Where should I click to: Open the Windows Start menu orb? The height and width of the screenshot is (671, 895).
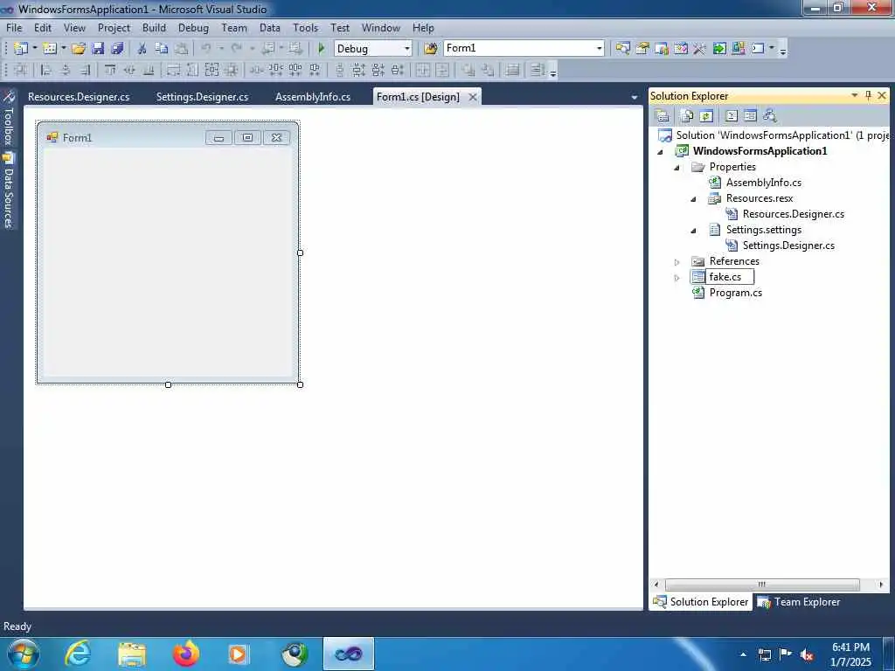click(x=23, y=654)
